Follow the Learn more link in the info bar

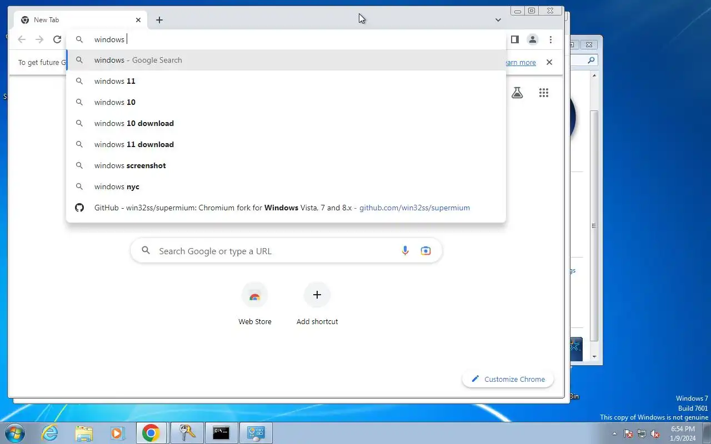click(519, 62)
